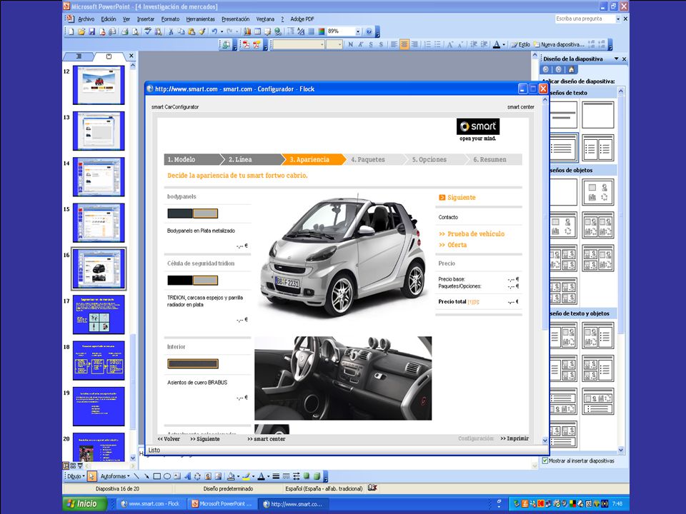Select the Rectangle shape tool
The image size is (686, 514).
[x=156, y=476]
